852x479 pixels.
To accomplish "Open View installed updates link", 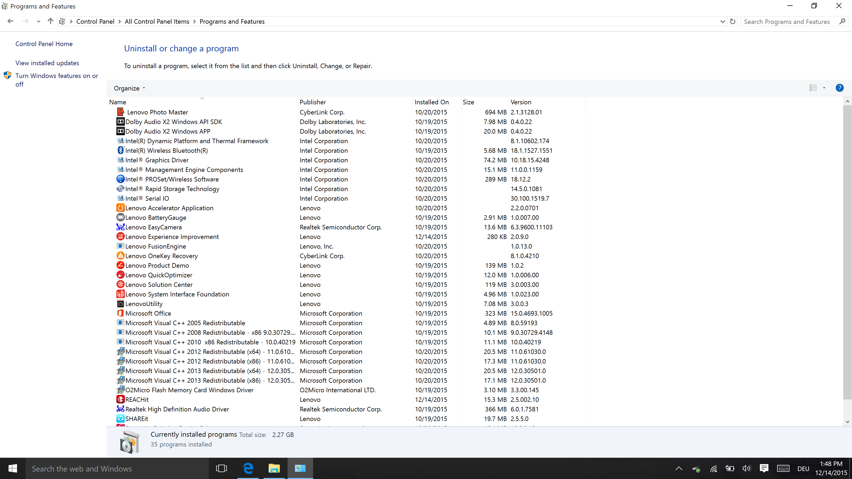I will click(x=47, y=63).
